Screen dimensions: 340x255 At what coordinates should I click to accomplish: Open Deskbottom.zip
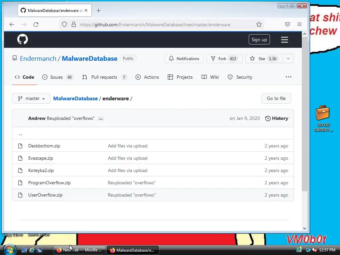[44, 146]
